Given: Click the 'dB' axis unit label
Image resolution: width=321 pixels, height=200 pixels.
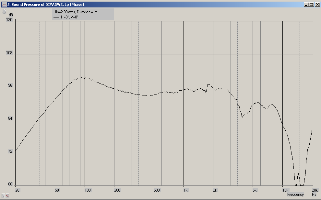Looking at the screenshot, I should 11,15.
